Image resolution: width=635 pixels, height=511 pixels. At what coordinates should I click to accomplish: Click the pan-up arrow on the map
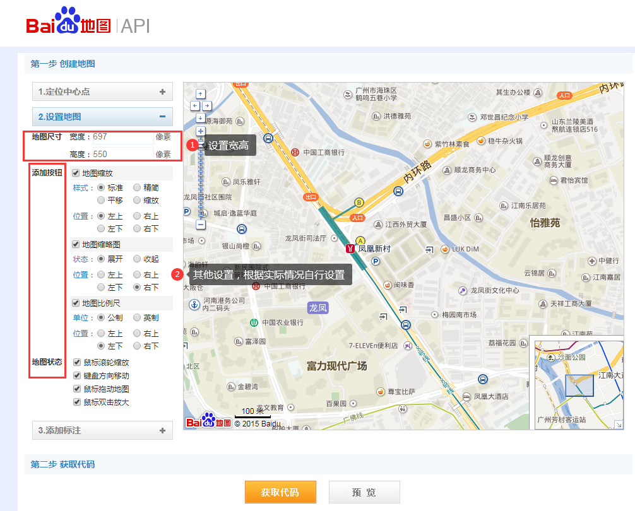[200, 93]
